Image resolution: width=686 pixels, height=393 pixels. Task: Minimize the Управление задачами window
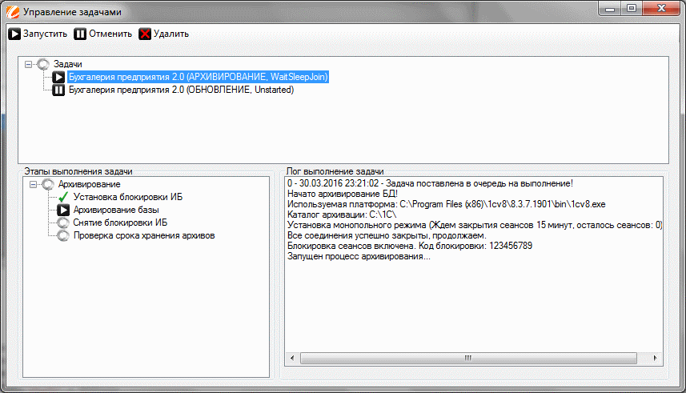(x=610, y=8)
